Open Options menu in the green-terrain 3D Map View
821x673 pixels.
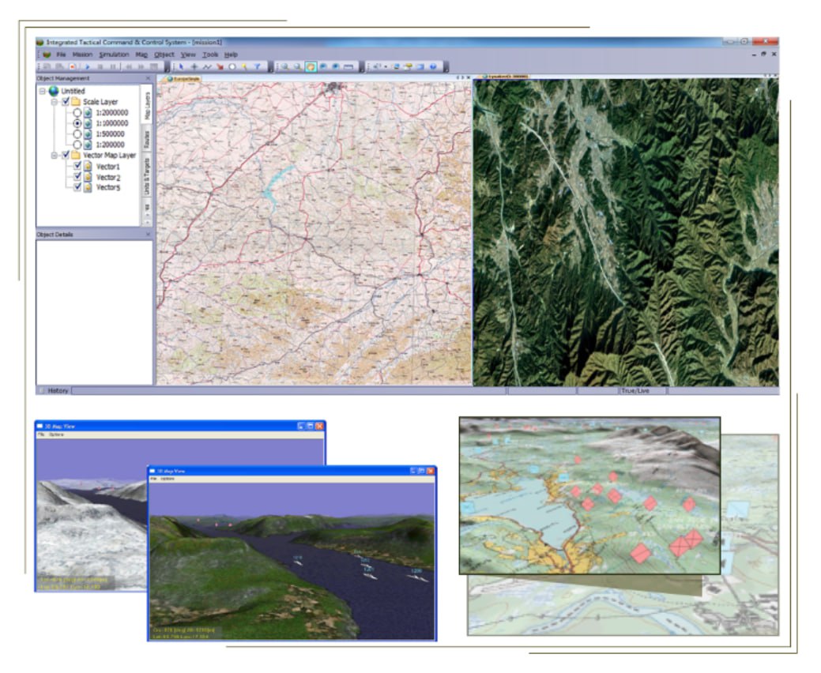tap(168, 479)
